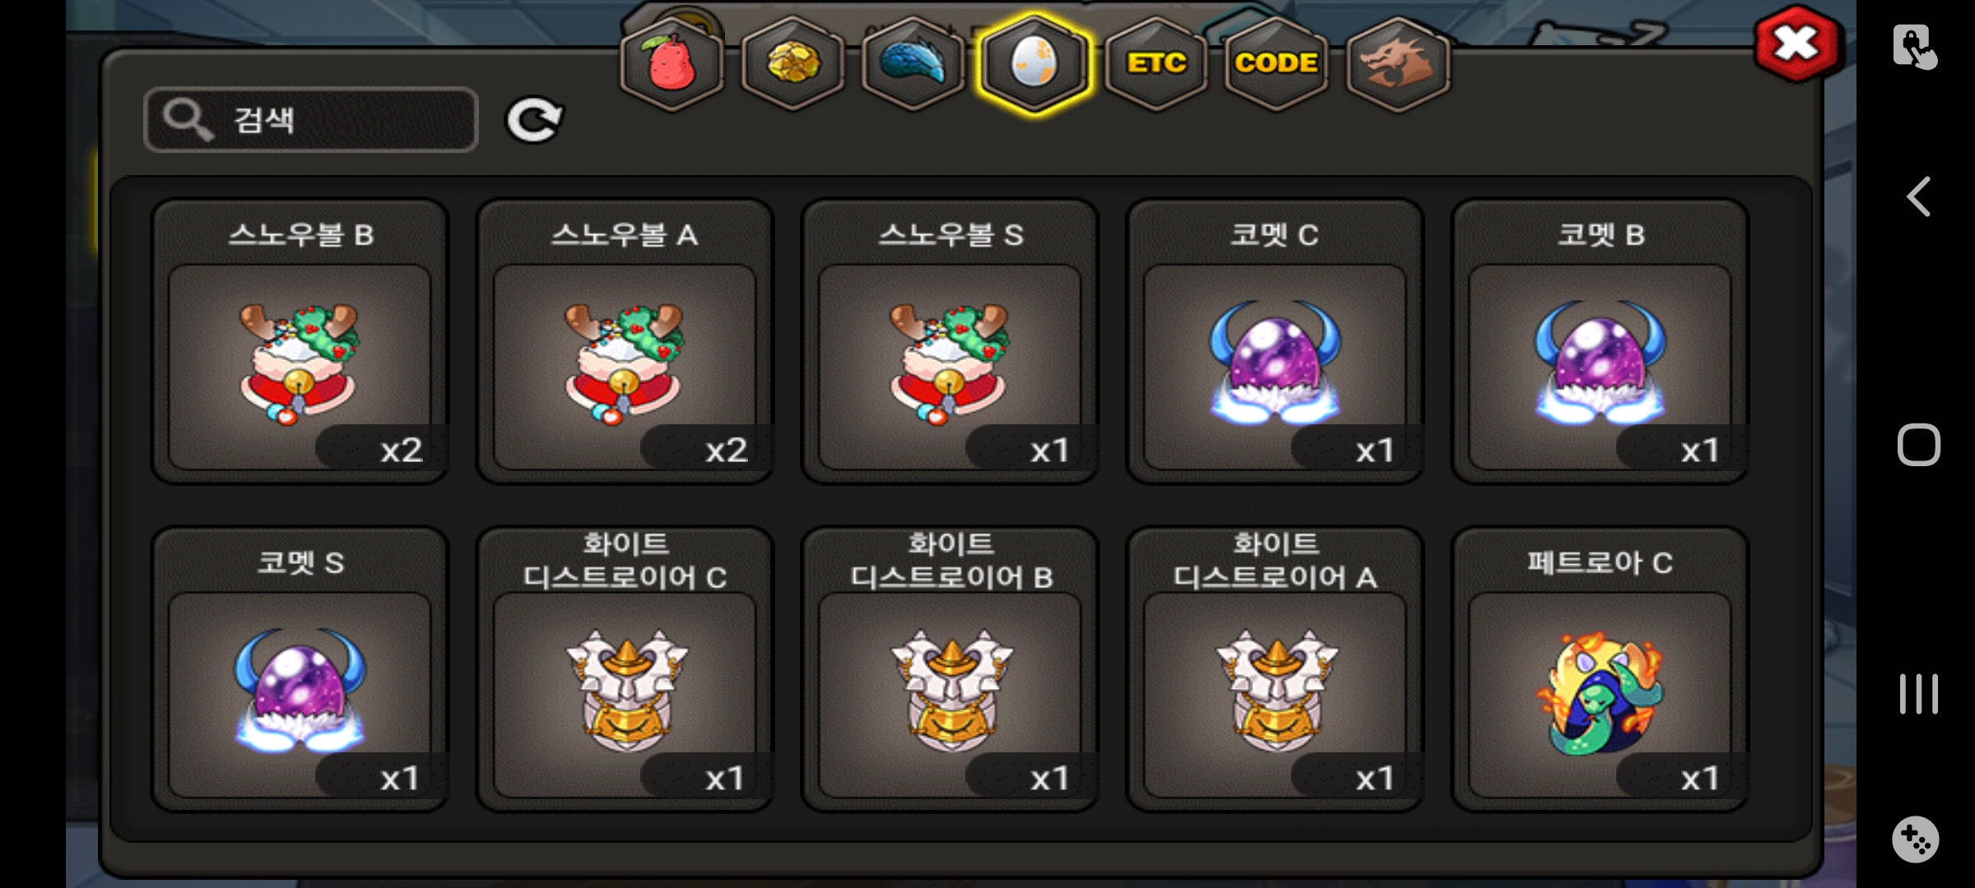The width and height of the screenshot is (1975, 888).
Task: Switch to the CODE tab
Action: coord(1276,64)
